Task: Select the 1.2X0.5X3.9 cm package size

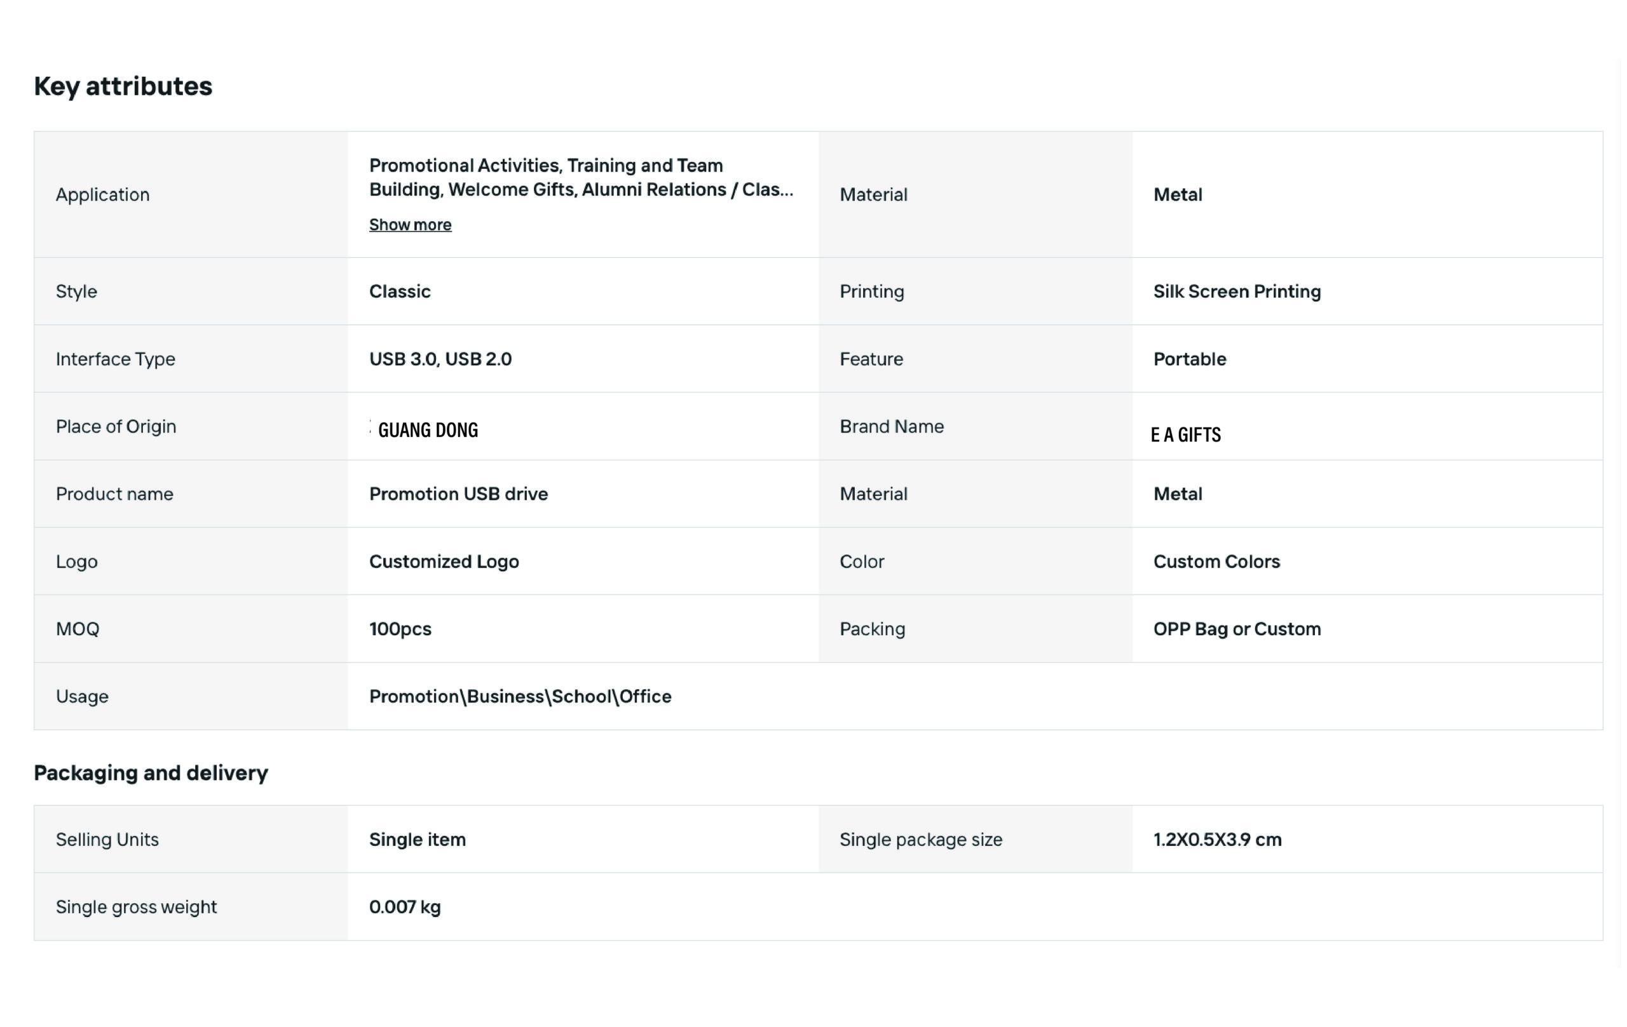Action: click(1217, 840)
